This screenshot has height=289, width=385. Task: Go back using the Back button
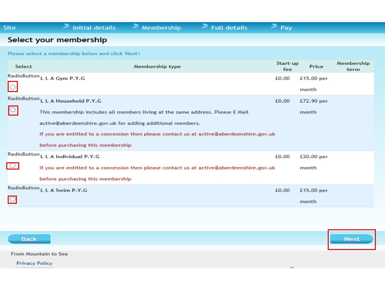pyautogui.click(x=29, y=239)
